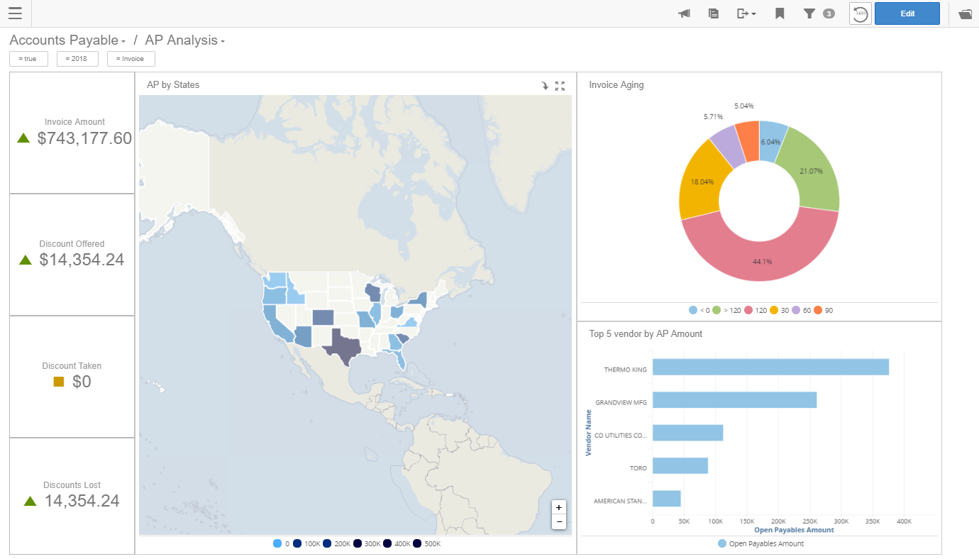979x559 pixels.
Task: Bookmark this dashboard using the bookmark icon
Action: [x=778, y=13]
